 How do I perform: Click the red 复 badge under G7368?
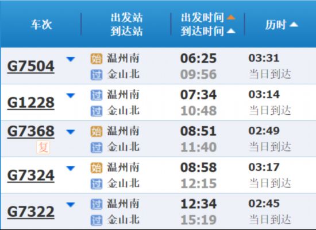[x=43, y=147]
